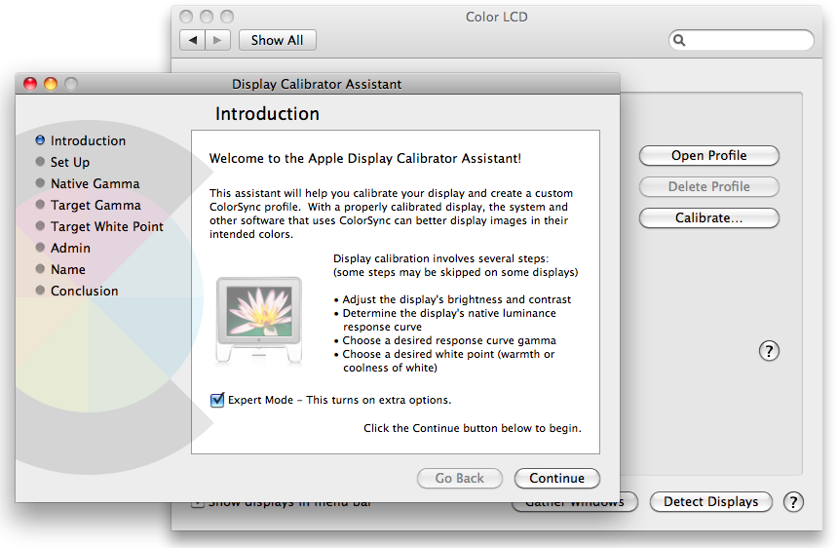
Task: Click "Adjust the display's brightness and contrast" bullet
Action: 453,299
